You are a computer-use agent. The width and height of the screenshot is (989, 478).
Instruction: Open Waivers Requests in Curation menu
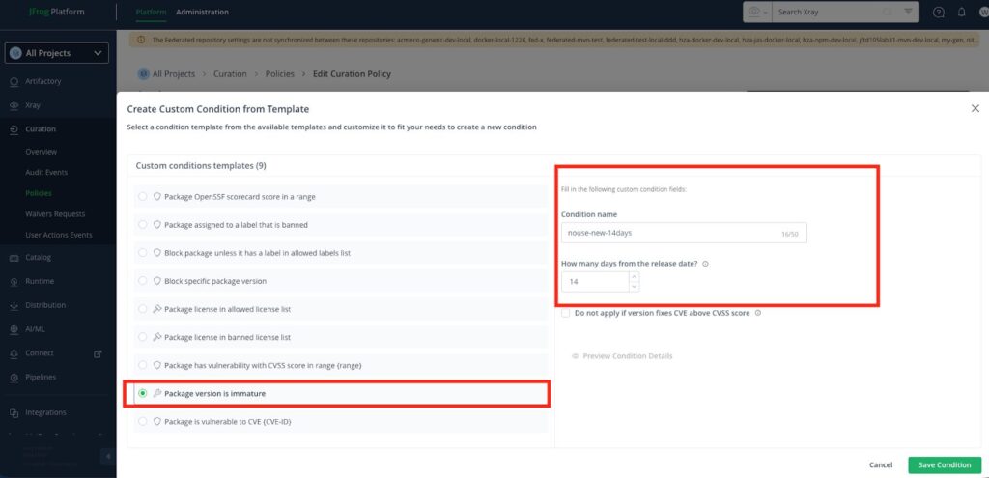[55, 214]
